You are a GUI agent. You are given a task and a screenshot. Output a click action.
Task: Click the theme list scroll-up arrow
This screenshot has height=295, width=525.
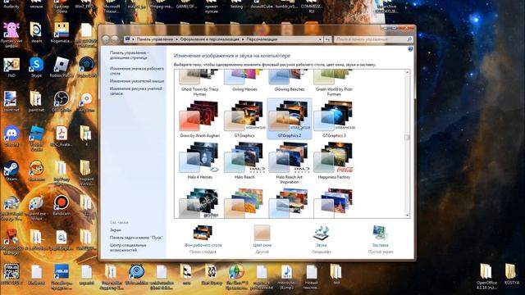pos(408,72)
